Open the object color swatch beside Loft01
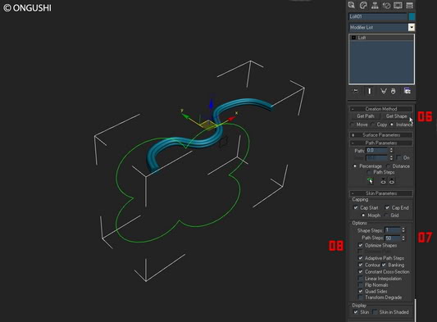 click(x=412, y=16)
